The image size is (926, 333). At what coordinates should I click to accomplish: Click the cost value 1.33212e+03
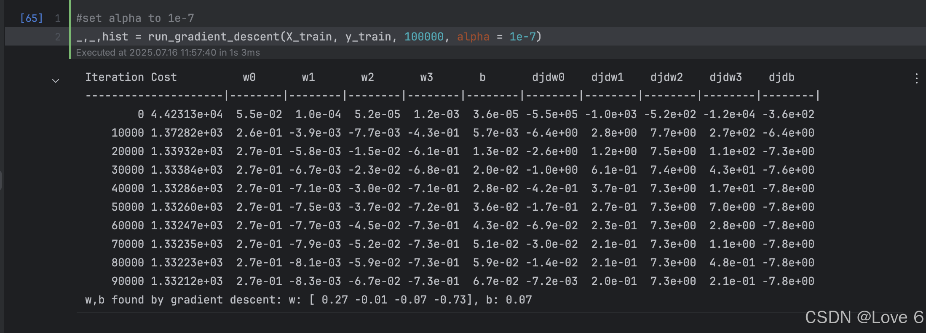click(187, 281)
